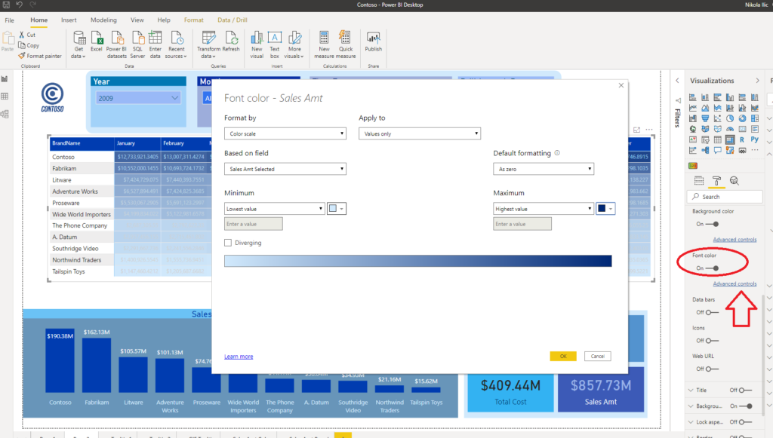Open the Default formatting dropdown
The image size is (773, 438).
click(x=544, y=169)
